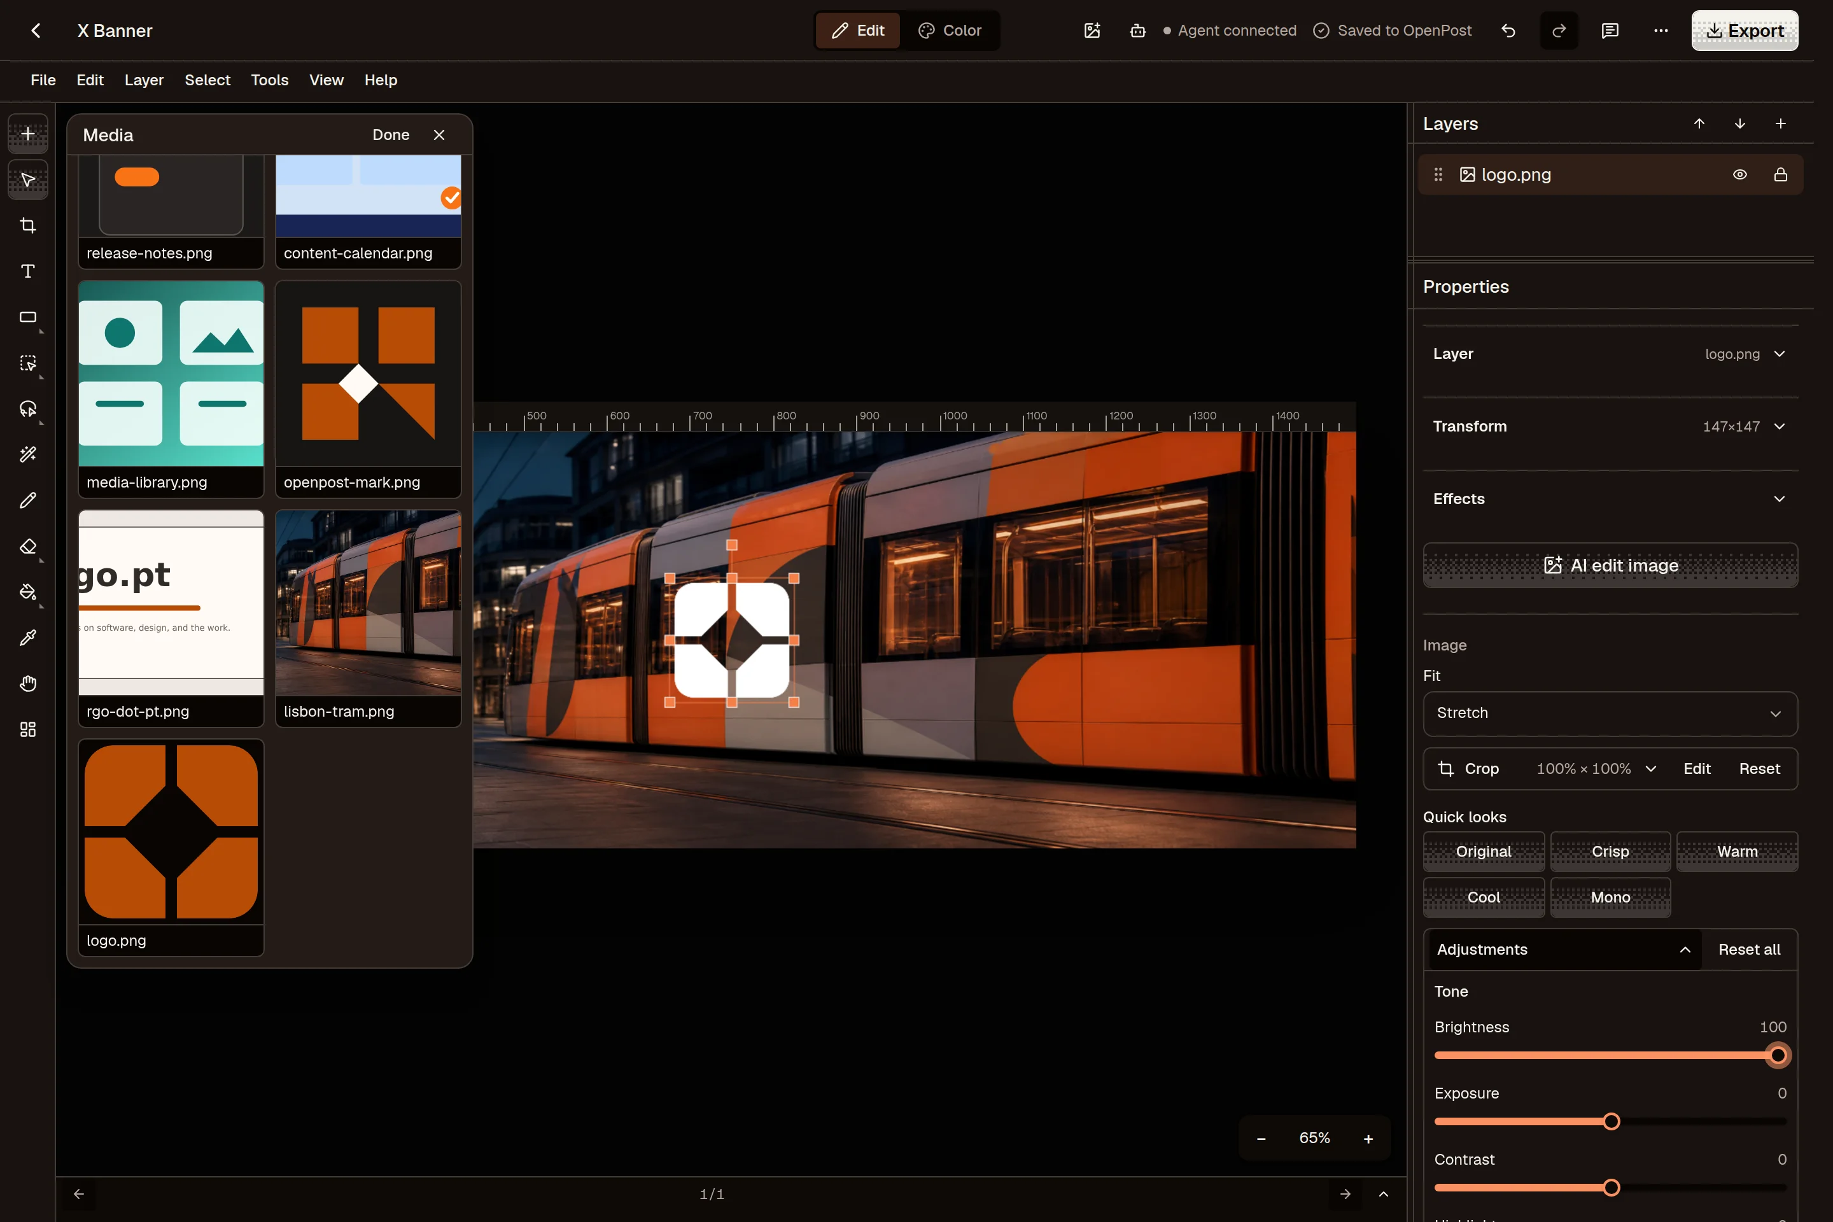Viewport: 1833px width, 1222px height.
Task: Open the File menu
Action: click(43, 80)
